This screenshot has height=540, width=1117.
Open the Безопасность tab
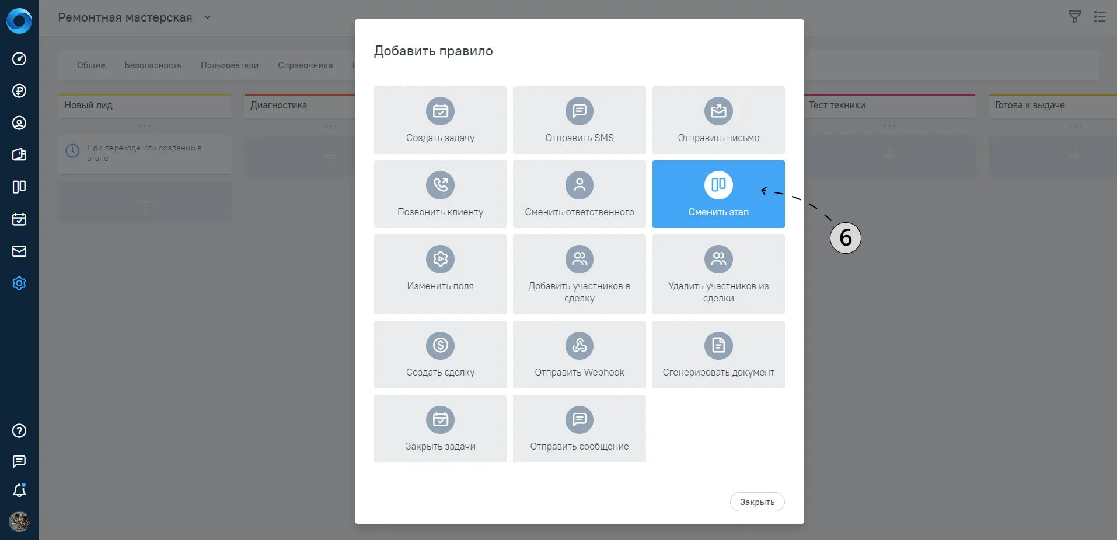(153, 65)
